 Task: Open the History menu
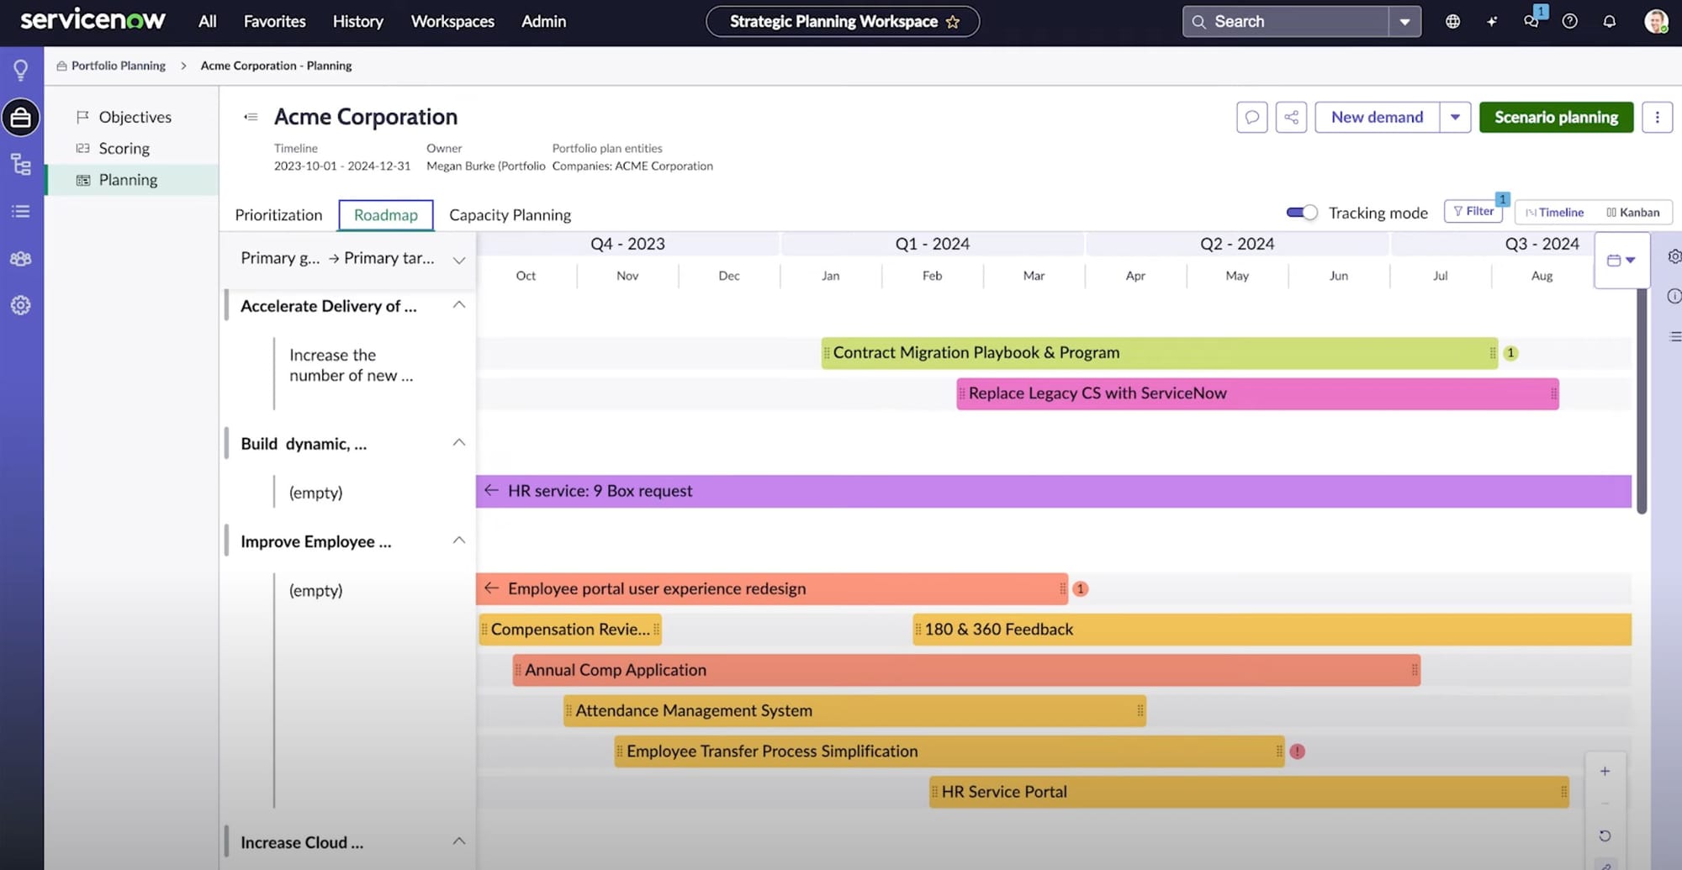(x=357, y=22)
